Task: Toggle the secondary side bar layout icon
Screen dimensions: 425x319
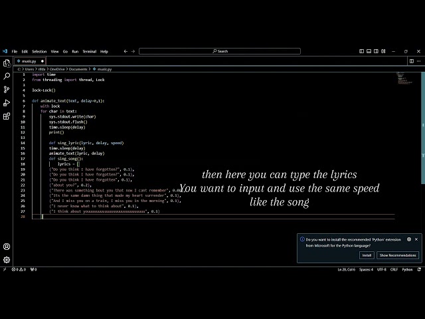Action: [x=376, y=51]
